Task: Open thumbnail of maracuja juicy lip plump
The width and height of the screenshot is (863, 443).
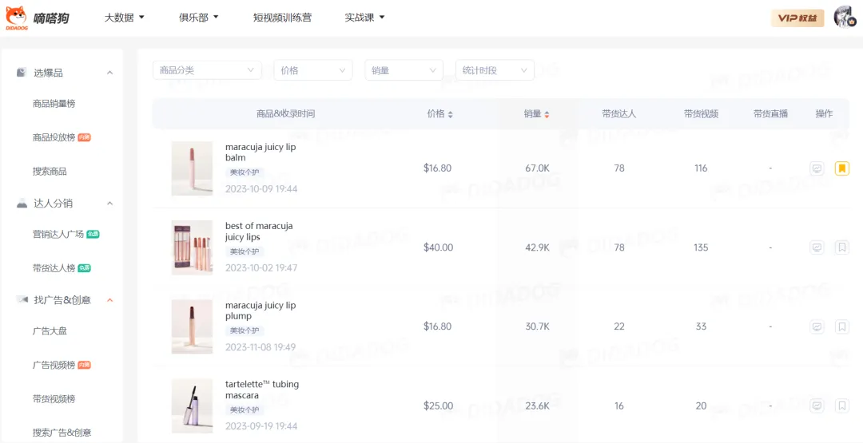Action: click(x=192, y=326)
